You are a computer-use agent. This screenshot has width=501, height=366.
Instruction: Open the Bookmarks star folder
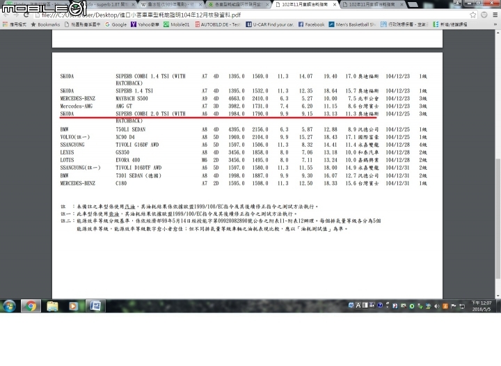(45, 24)
